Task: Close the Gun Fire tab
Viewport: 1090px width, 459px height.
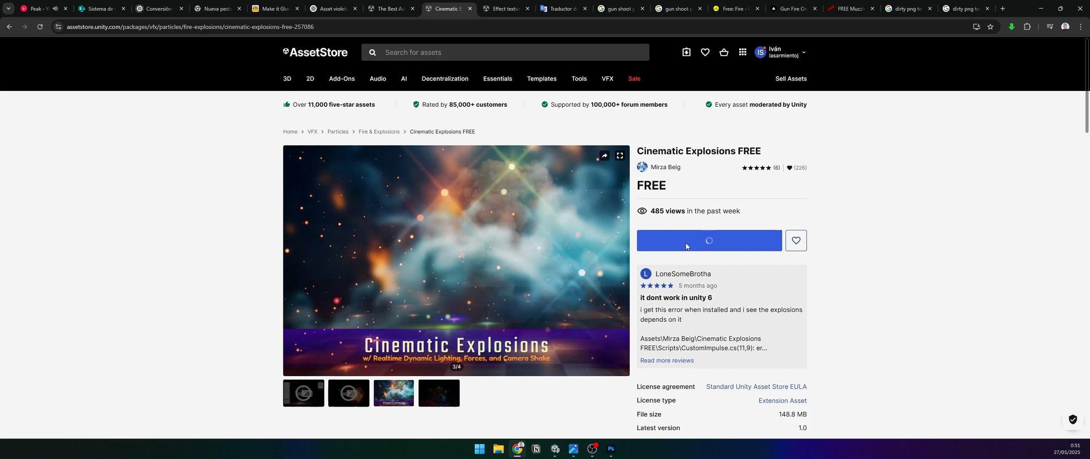Action: click(815, 9)
